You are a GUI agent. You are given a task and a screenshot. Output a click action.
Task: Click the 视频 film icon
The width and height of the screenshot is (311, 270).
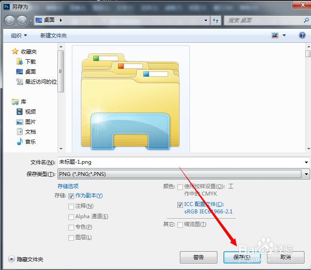point(20,112)
